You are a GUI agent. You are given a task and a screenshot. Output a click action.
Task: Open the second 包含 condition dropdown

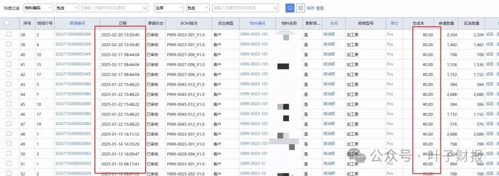[x=198, y=8]
